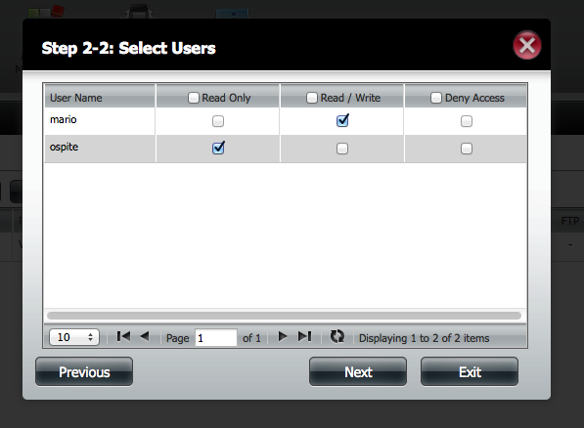
Task: Uncheck Read / Write for mario
Action: (342, 120)
